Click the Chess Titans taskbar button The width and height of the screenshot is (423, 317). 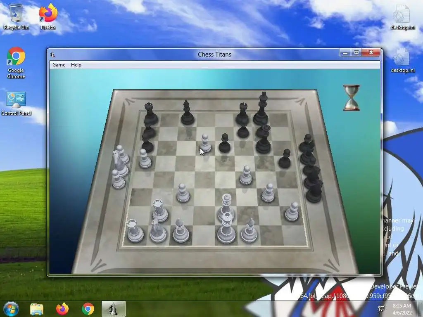(x=113, y=309)
